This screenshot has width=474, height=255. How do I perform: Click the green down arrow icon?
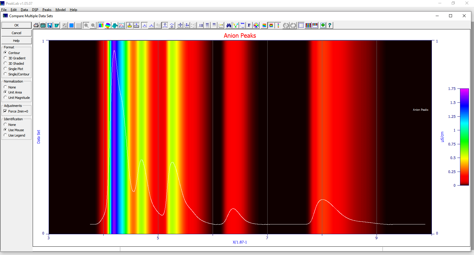coord(323,25)
